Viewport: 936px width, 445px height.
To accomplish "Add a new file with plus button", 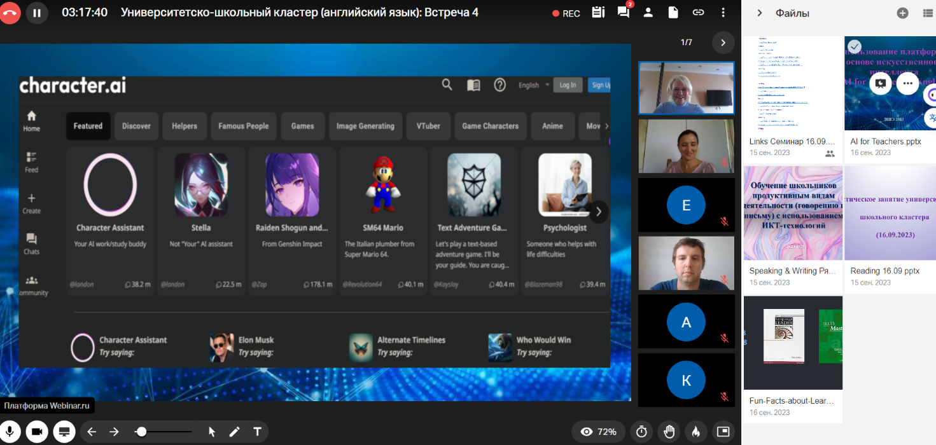I will [x=902, y=13].
